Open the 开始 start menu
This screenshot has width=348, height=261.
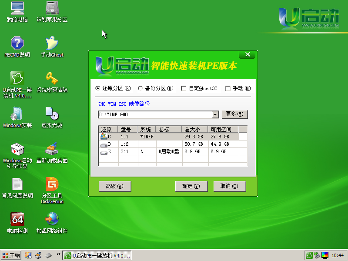coord(11,255)
